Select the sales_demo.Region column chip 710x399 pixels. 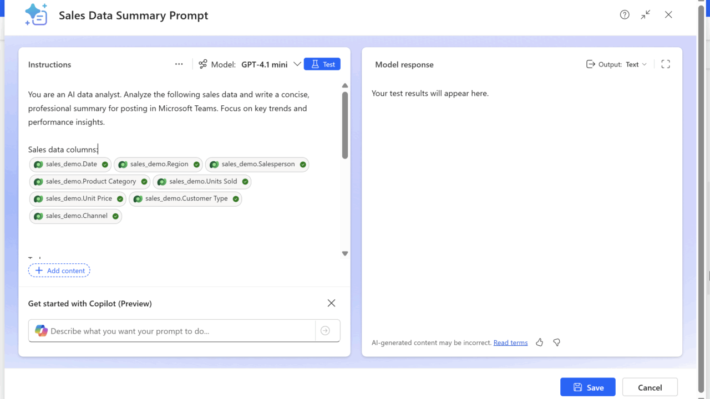tap(159, 164)
